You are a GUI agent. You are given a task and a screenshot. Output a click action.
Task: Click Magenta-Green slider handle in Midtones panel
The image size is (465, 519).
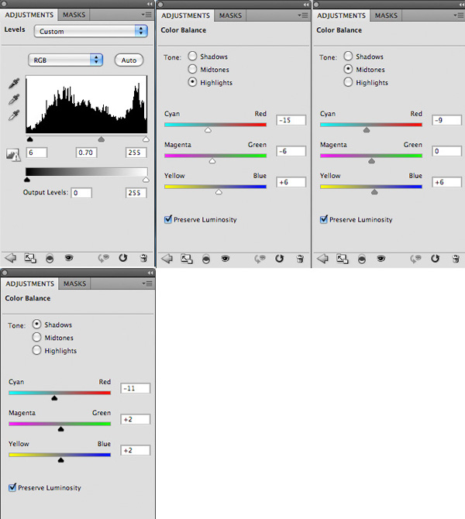coord(371,161)
